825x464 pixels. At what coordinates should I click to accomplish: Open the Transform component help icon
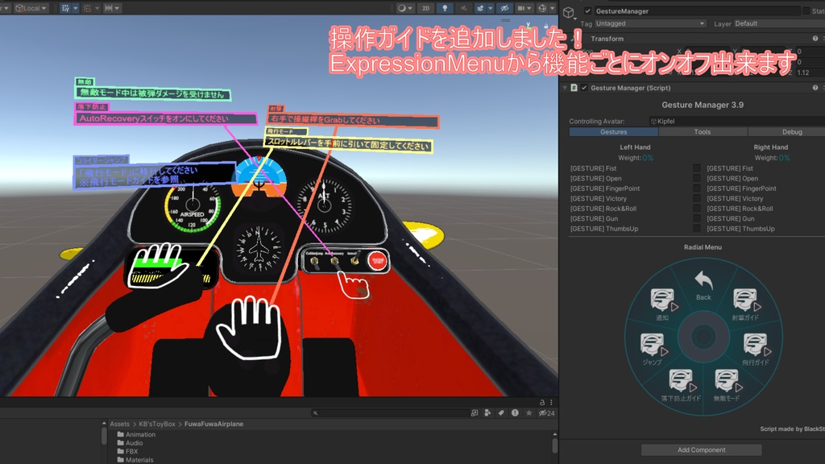815,39
